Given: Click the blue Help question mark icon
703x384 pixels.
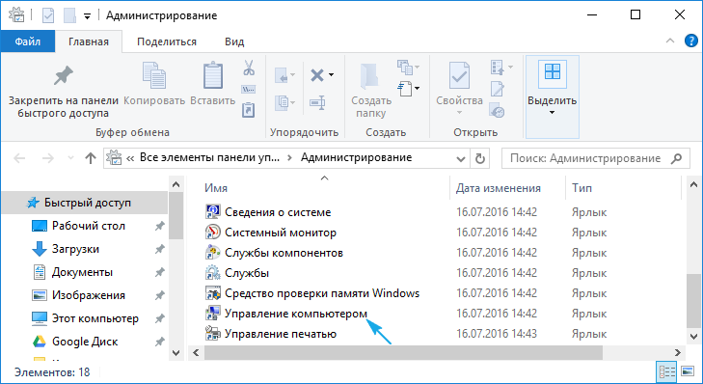Looking at the screenshot, I should [690, 41].
